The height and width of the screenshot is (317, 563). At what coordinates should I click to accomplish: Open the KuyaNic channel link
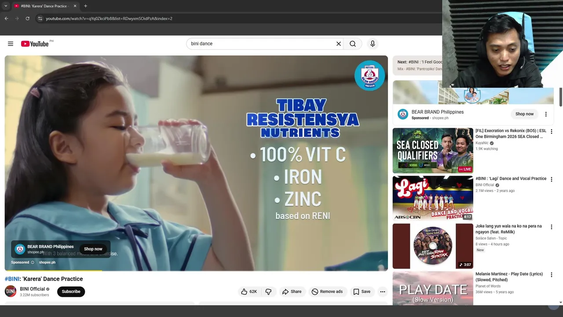point(482,143)
